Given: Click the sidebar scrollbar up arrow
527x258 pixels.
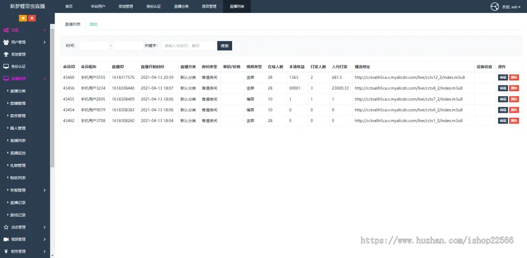Looking at the screenshot, I should pyautogui.click(x=52, y=26).
